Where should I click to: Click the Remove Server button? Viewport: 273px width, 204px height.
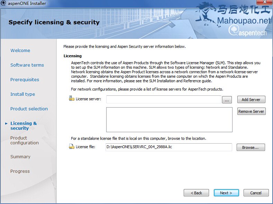(251, 111)
